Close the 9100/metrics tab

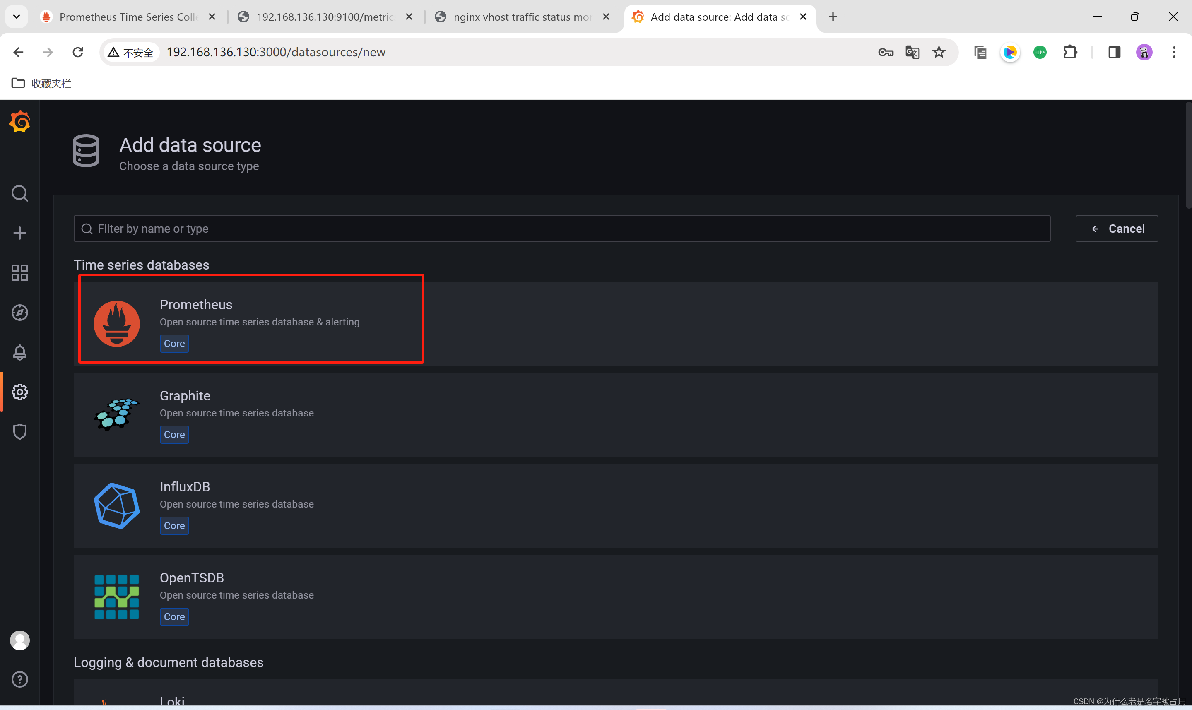click(x=409, y=17)
